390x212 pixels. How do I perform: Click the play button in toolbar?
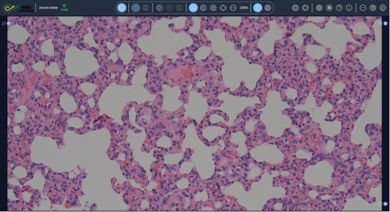(x=159, y=8)
